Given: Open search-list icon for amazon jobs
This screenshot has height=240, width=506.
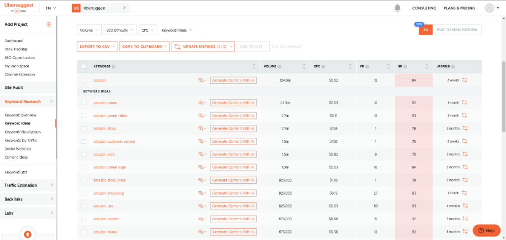Looking at the screenshot, I should pyautogui.click(x=202, y=154).
